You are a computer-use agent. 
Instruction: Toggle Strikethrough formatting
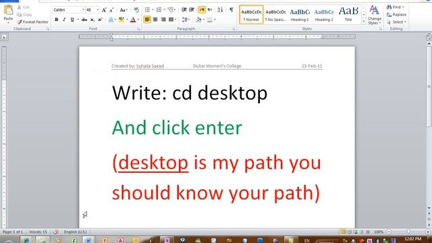(x=84, y=20)
